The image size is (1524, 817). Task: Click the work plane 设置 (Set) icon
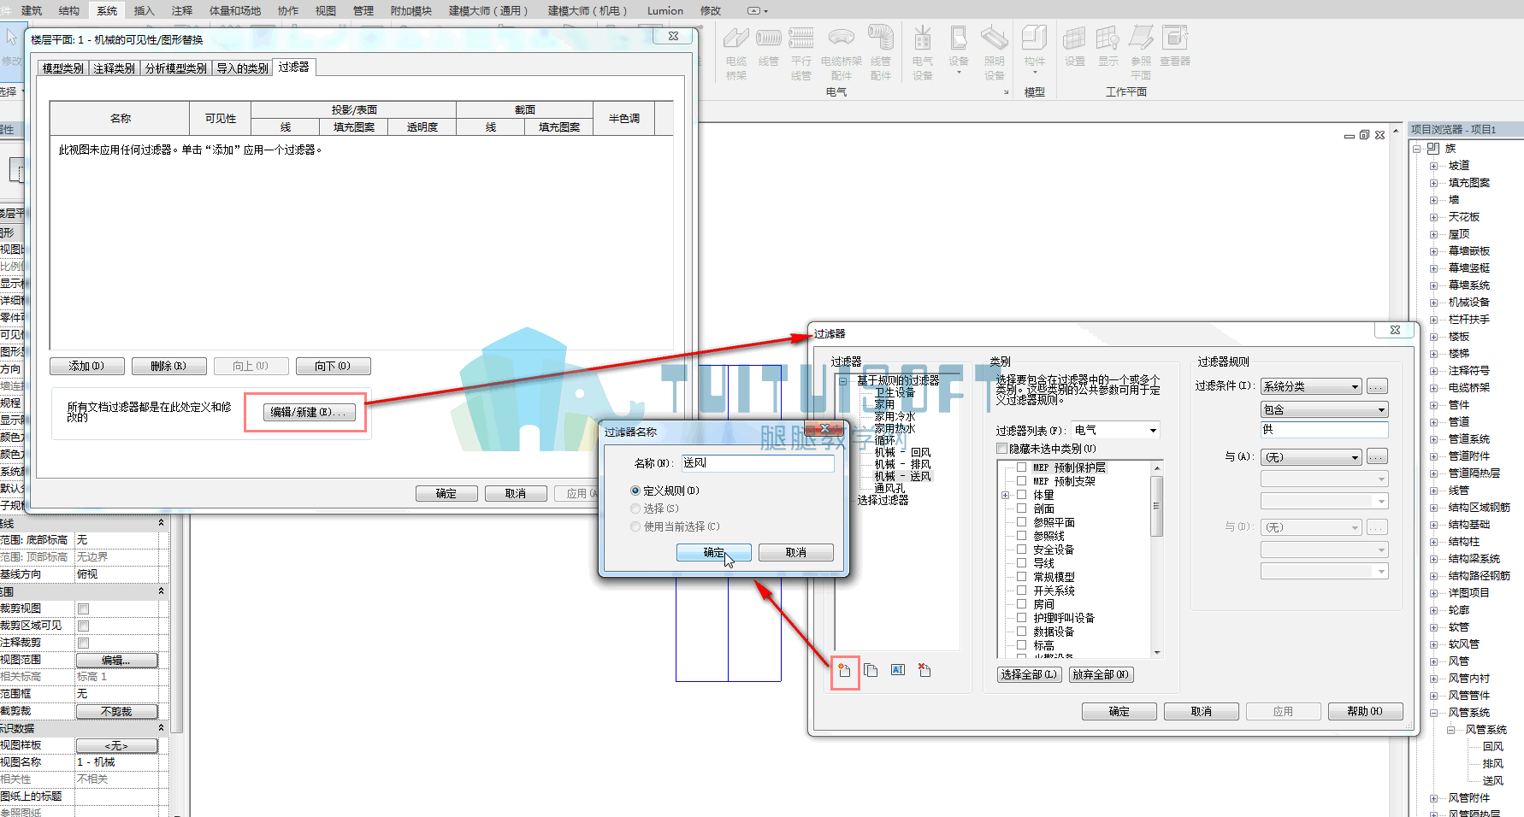point(1075,46)
